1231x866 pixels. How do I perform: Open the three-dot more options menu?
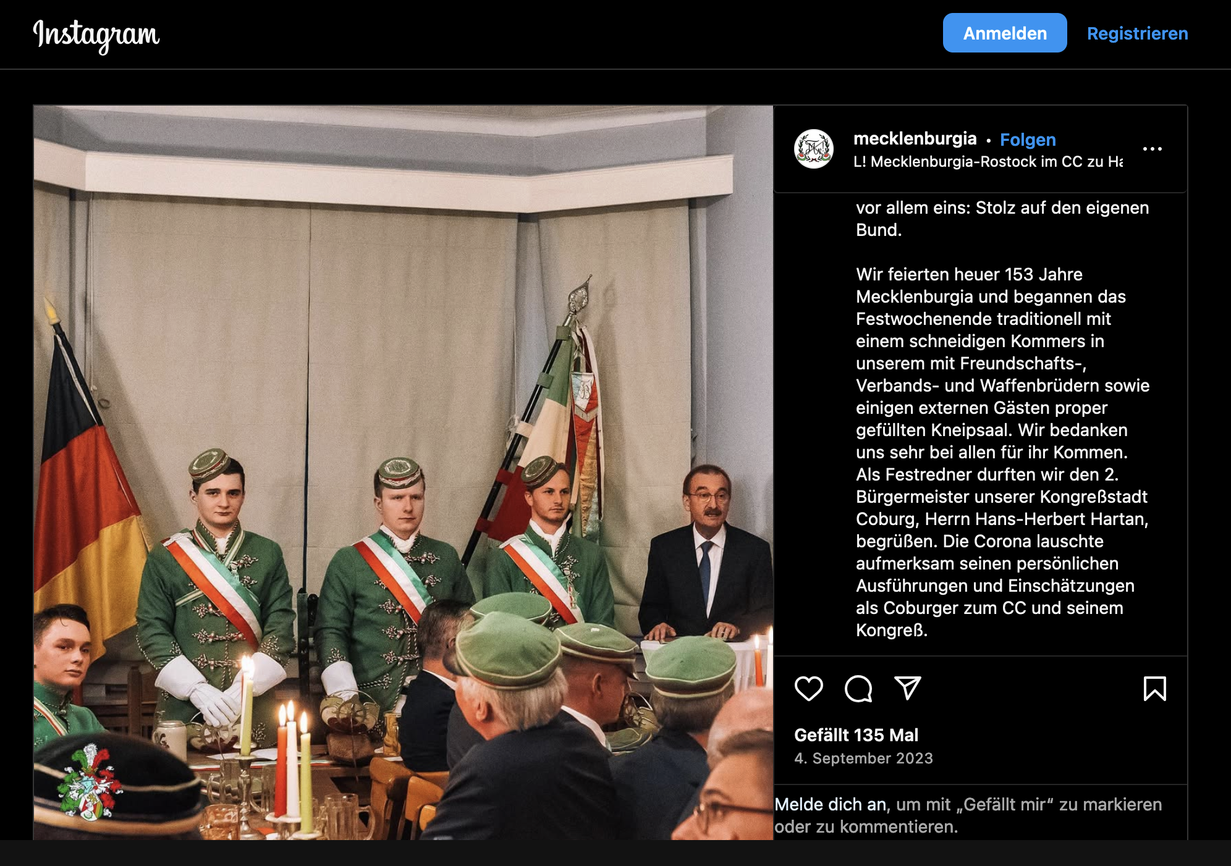1152,149
